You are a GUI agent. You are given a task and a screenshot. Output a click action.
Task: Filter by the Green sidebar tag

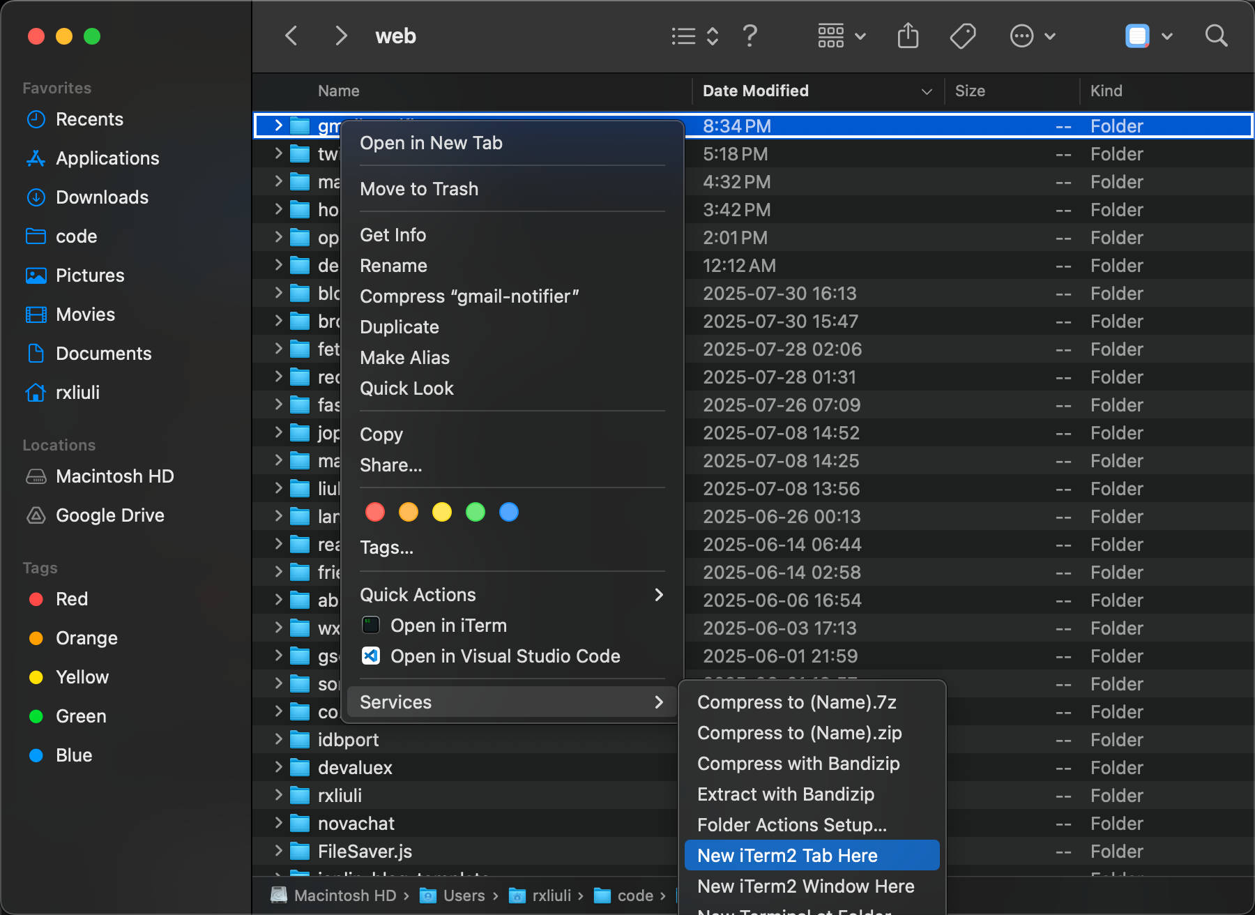[x=68, y=716]
